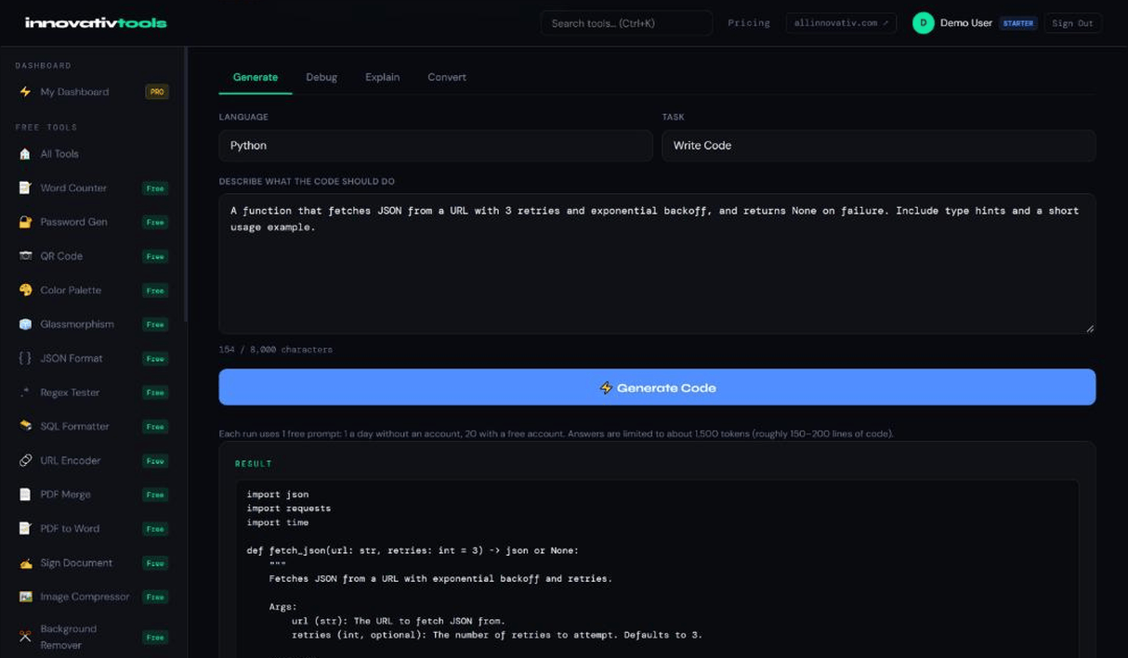Screen dimensions: 1128x658
Task: Open JSON Format tool label
Action: 72,358
